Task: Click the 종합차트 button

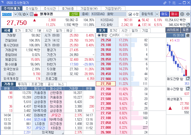Action: (147, 14)
